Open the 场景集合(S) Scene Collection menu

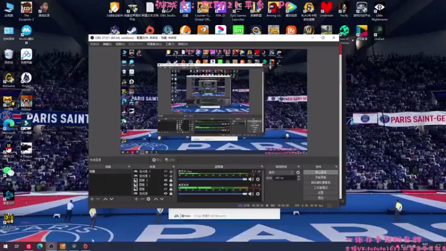coord(154,44)
